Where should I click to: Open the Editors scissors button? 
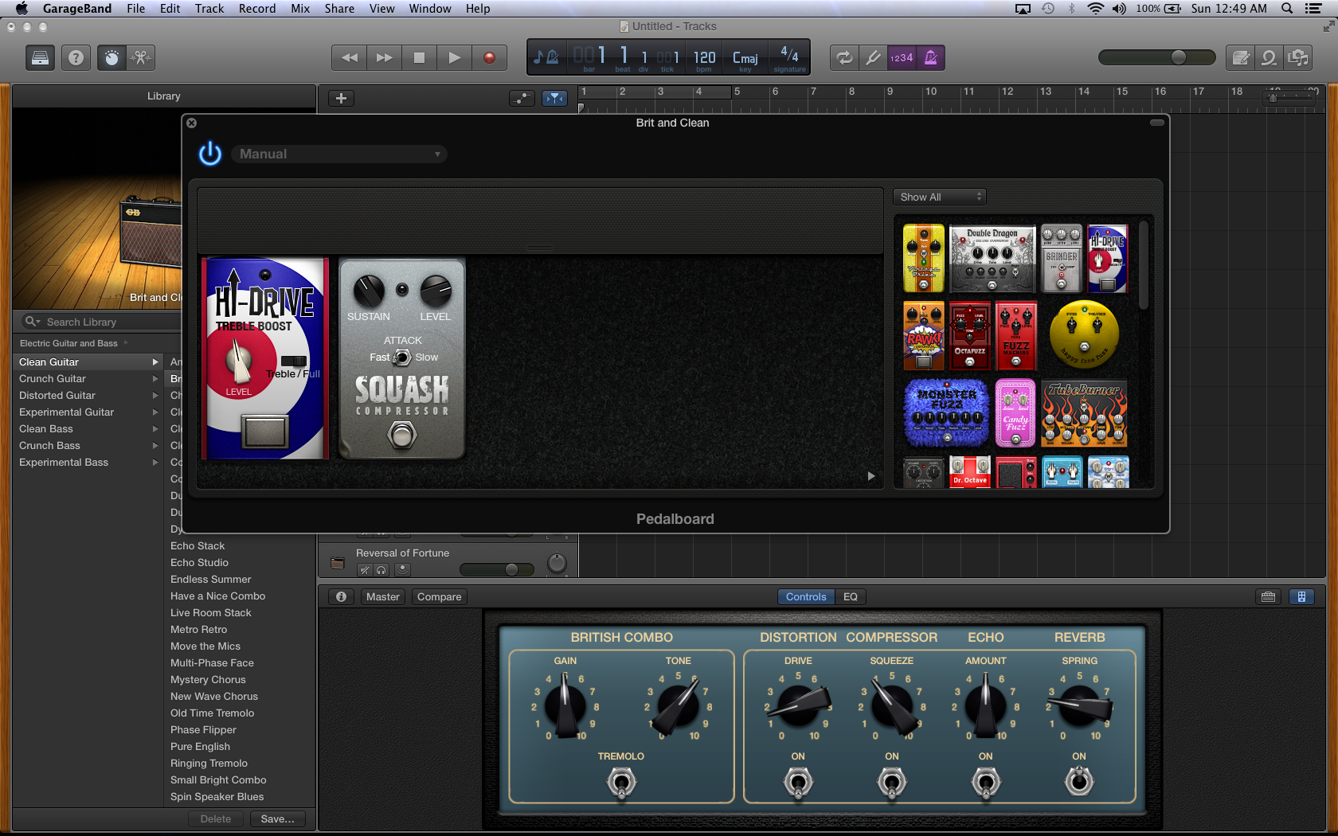coord(140,57)
